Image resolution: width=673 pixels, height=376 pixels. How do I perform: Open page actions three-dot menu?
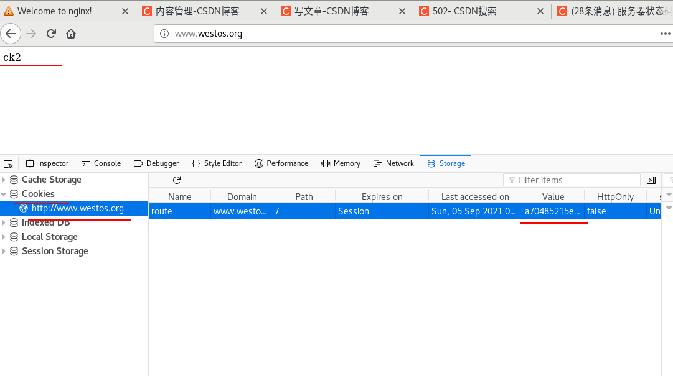[x=665, y=34]
